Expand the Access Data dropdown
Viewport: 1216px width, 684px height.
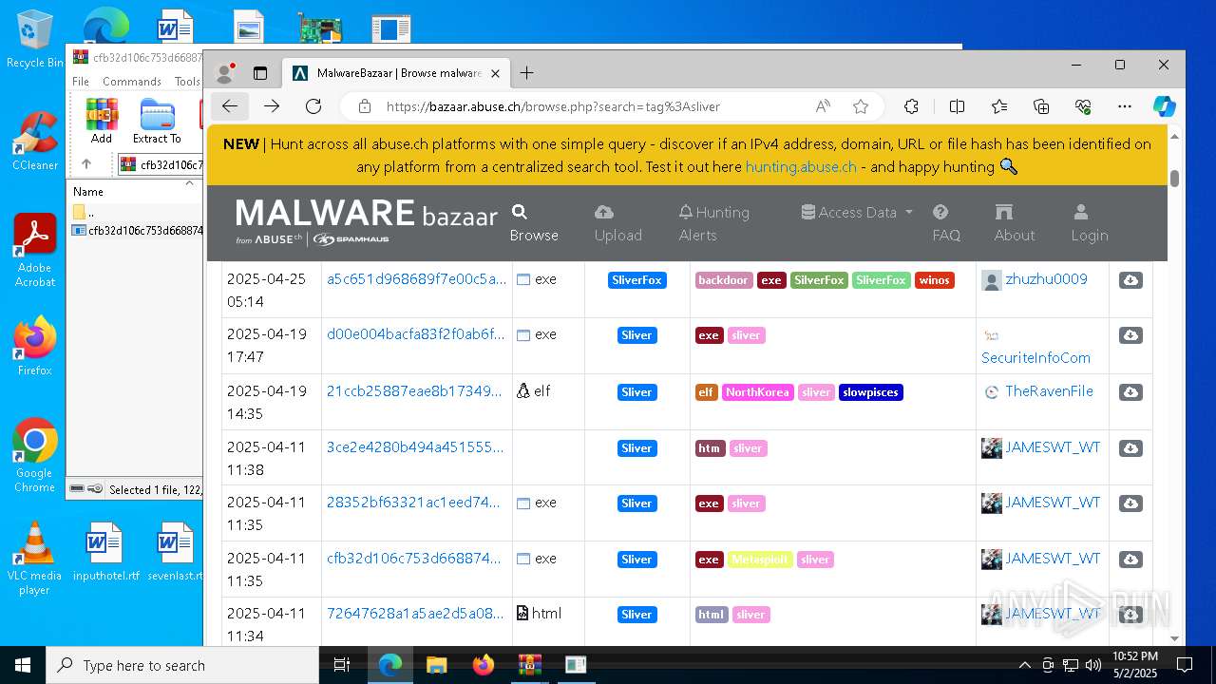pyautogui.click(x=857, y=213)
